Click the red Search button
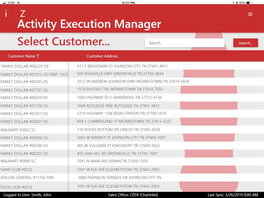264x198 pixels. 245,43
